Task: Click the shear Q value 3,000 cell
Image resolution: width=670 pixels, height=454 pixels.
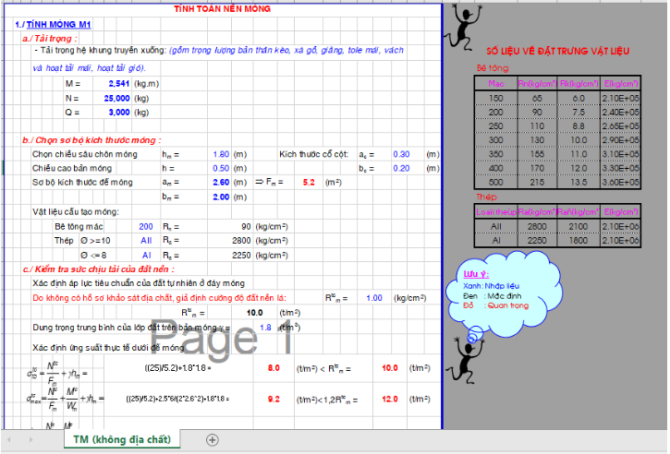Action: (x=116, y=112)
